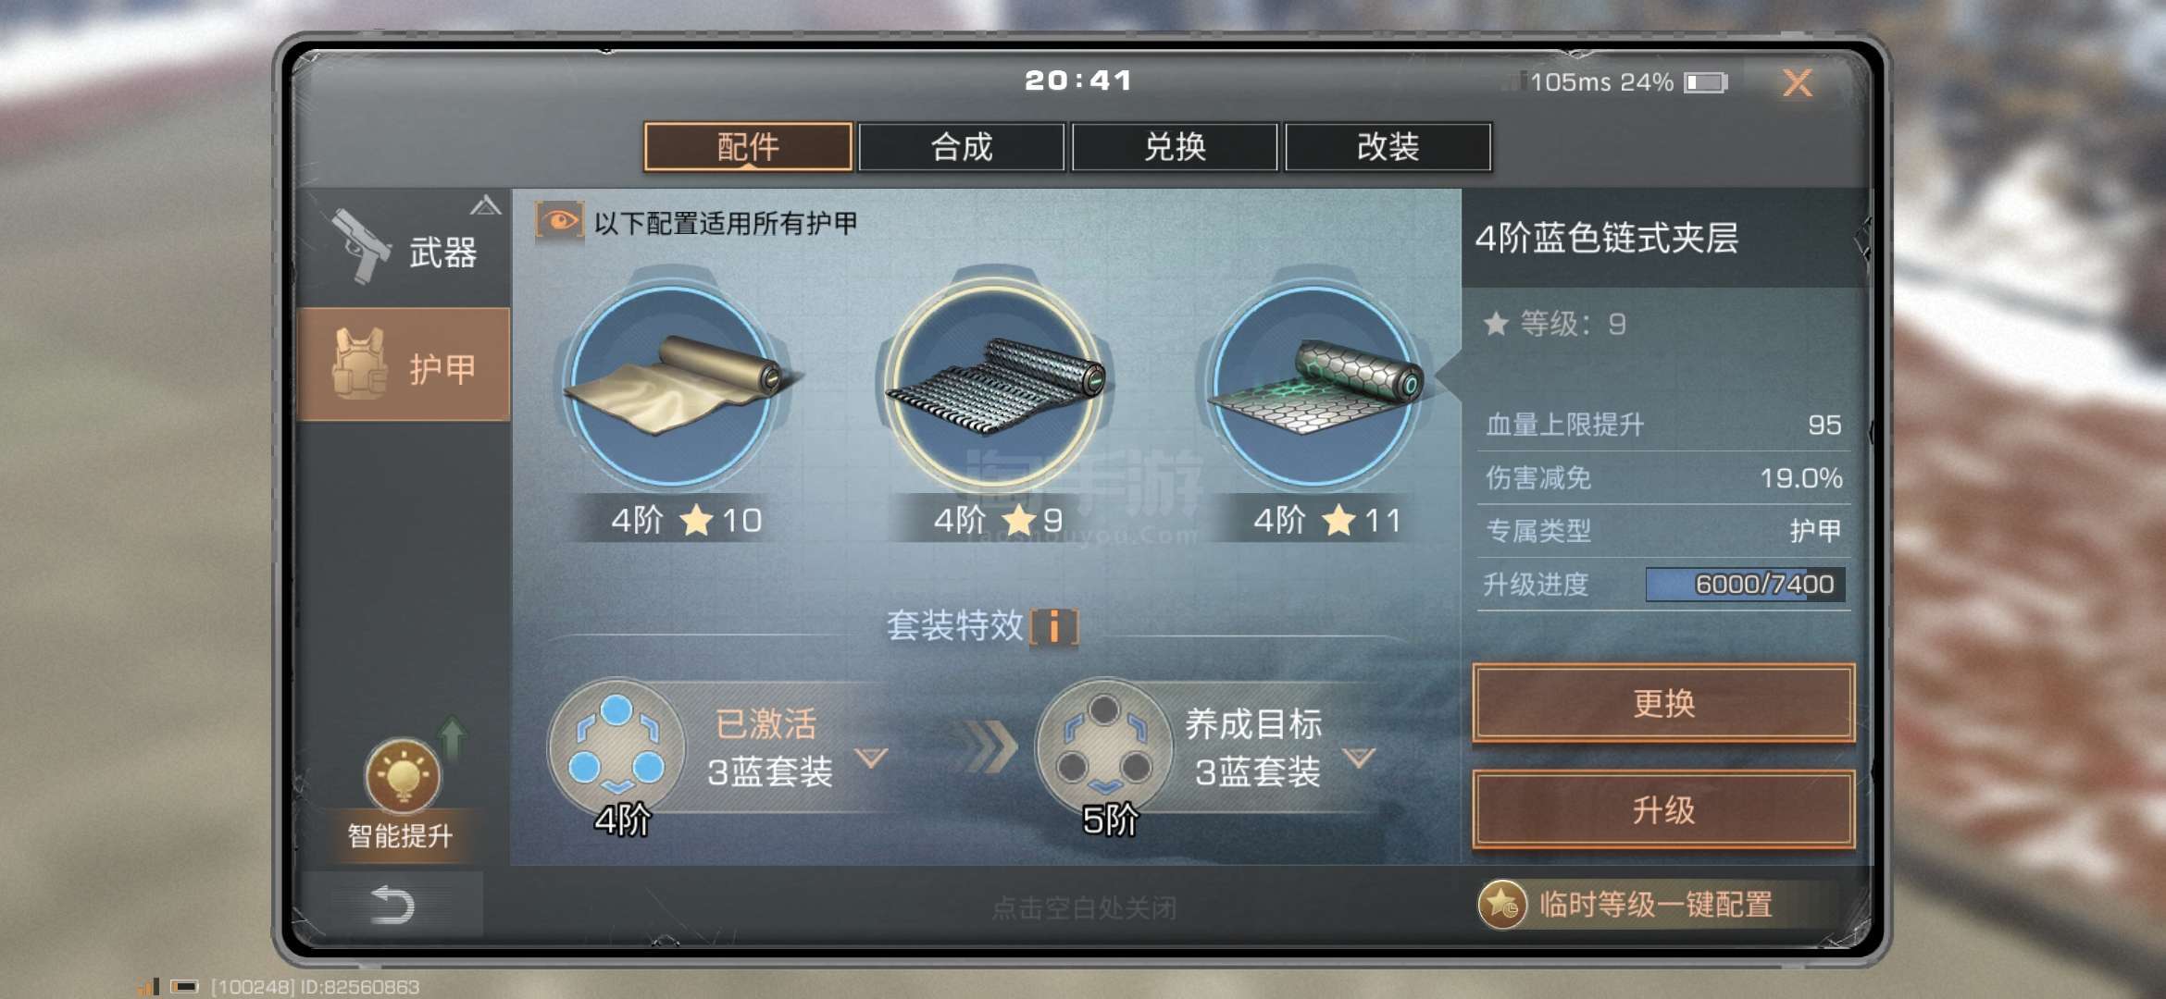Collapse the sidebar using the triangle above 武器

485,205
